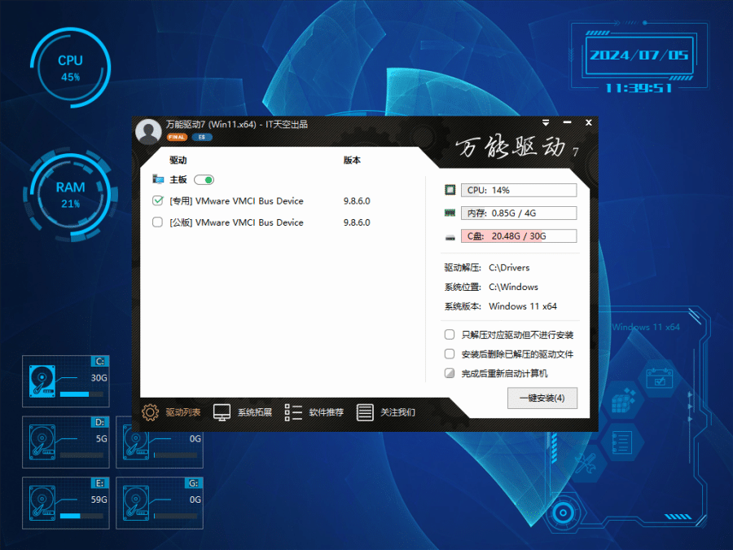This screenshot has height=550, width=733.
Task: Click the Windows 11 x64 desktop label
Action: 646,327
